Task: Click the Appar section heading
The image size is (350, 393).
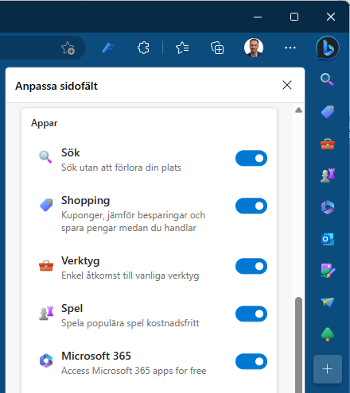Action: [x=45, y=123]
